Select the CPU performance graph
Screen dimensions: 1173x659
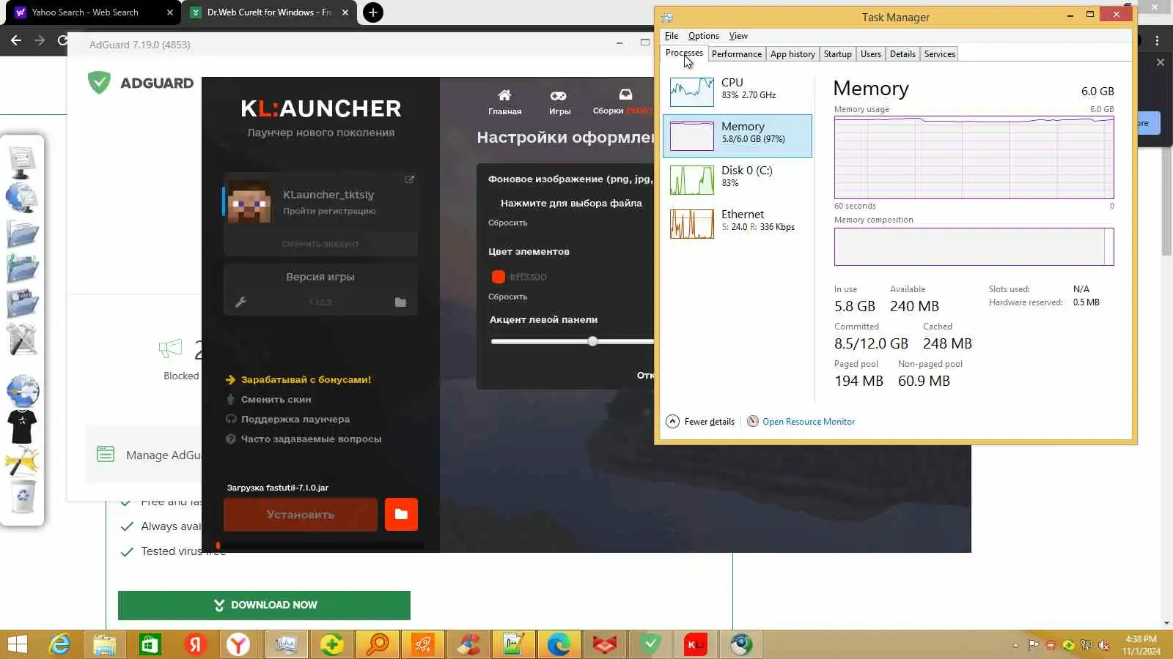coord(691,92)
